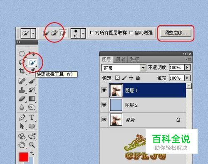
Task: Select the Spot Healing Brush tool
Action: click(22, 81)
